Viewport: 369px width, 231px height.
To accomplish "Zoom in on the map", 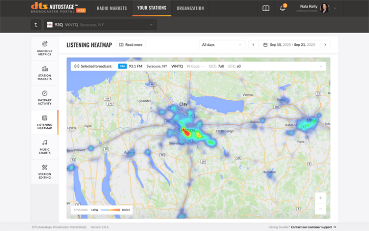I will [x=320, y=198].
